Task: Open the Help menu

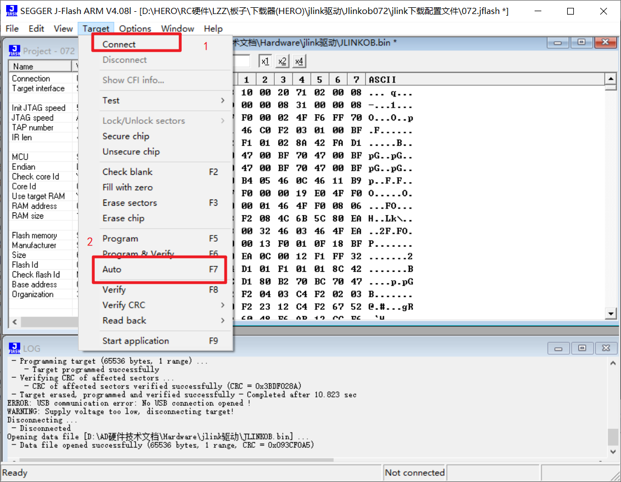Action: (213, 29)
